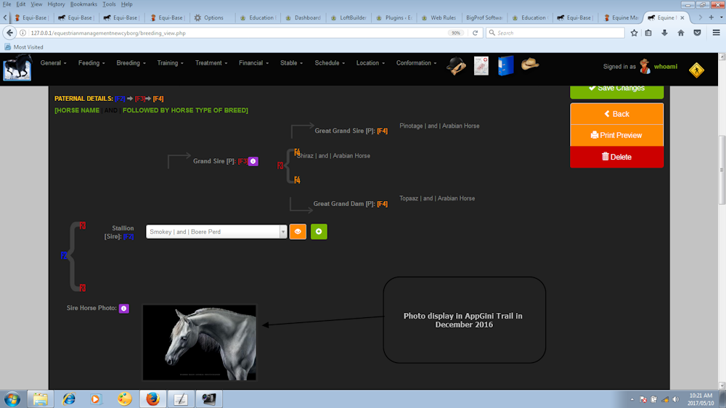Click the 'Topaaz | and | Arabian Horse' text

tap(437, 198)
